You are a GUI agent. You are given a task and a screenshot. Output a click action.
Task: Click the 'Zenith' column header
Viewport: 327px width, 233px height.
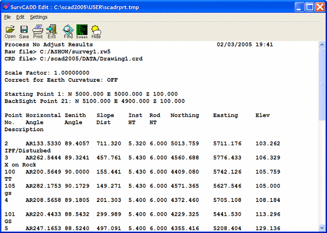point(75,115)
